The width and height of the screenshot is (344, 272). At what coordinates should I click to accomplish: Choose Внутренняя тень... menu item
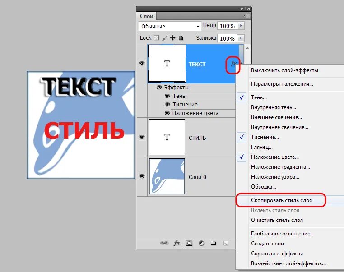pos(274,107)
